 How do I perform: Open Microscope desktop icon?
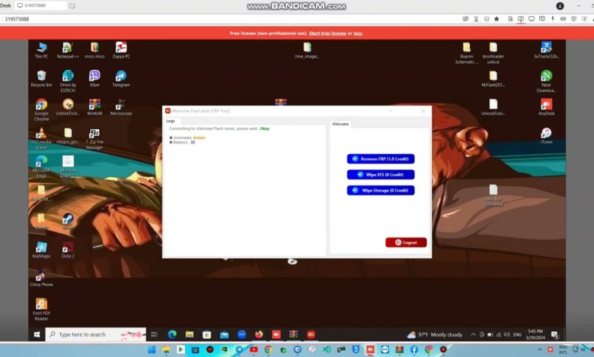(x=121, y=107)
